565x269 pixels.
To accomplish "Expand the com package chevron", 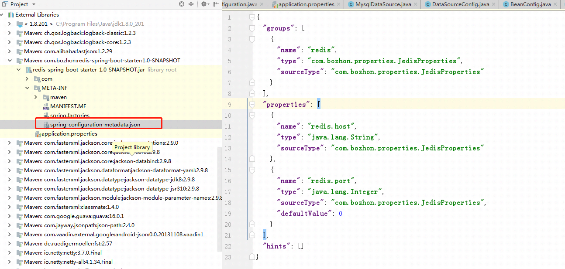I will pyautogui.click(x=27, y=79).
